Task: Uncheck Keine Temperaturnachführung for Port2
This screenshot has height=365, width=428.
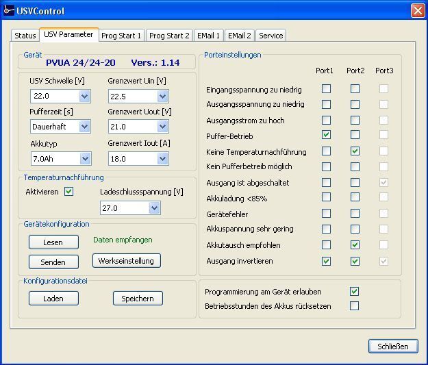Action: (x=355, y=151)
